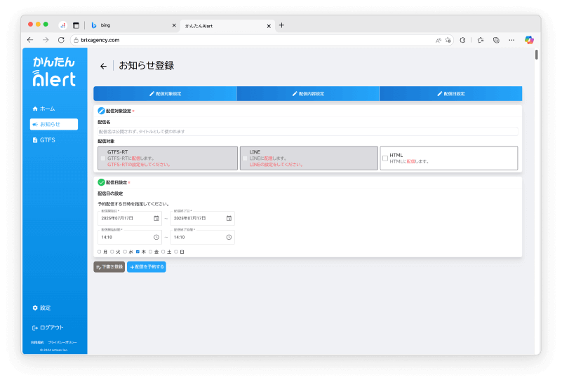Open clock picker for start time 14:10
The width and height of the screenshot is (562, 382).
click(156, 238)
